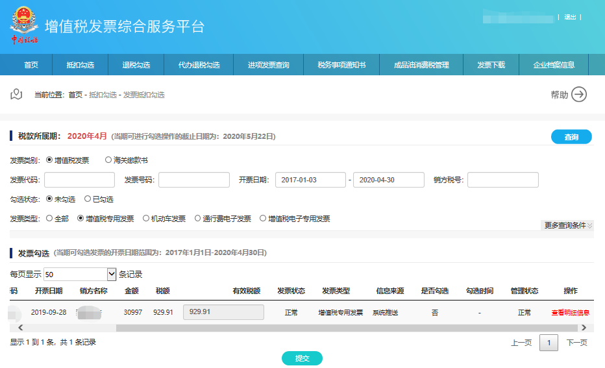The height and width of the screenshot is (368, 605).
Task: Click page number 1 button
Action: (x=549, y=343)
